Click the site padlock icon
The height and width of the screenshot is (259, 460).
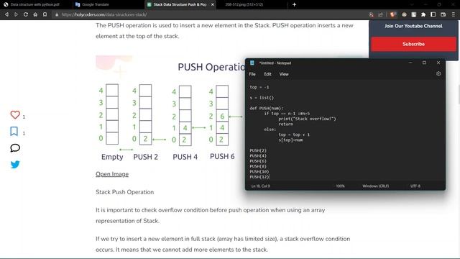57,14
